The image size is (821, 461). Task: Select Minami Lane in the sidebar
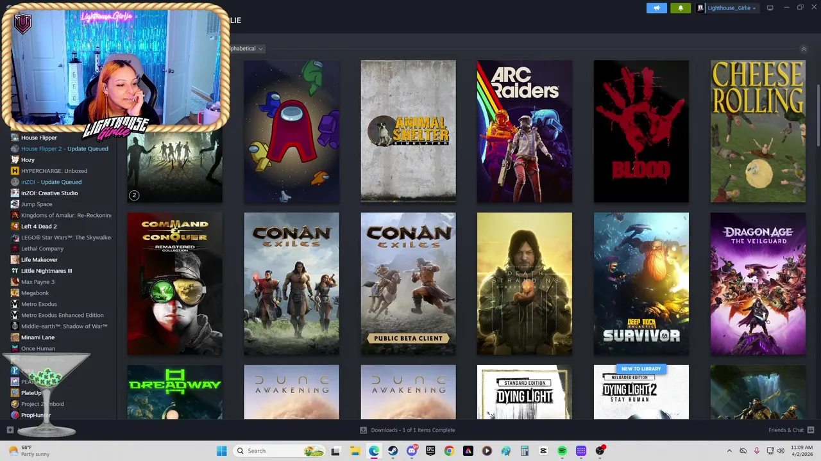click(x=38, y=337)
